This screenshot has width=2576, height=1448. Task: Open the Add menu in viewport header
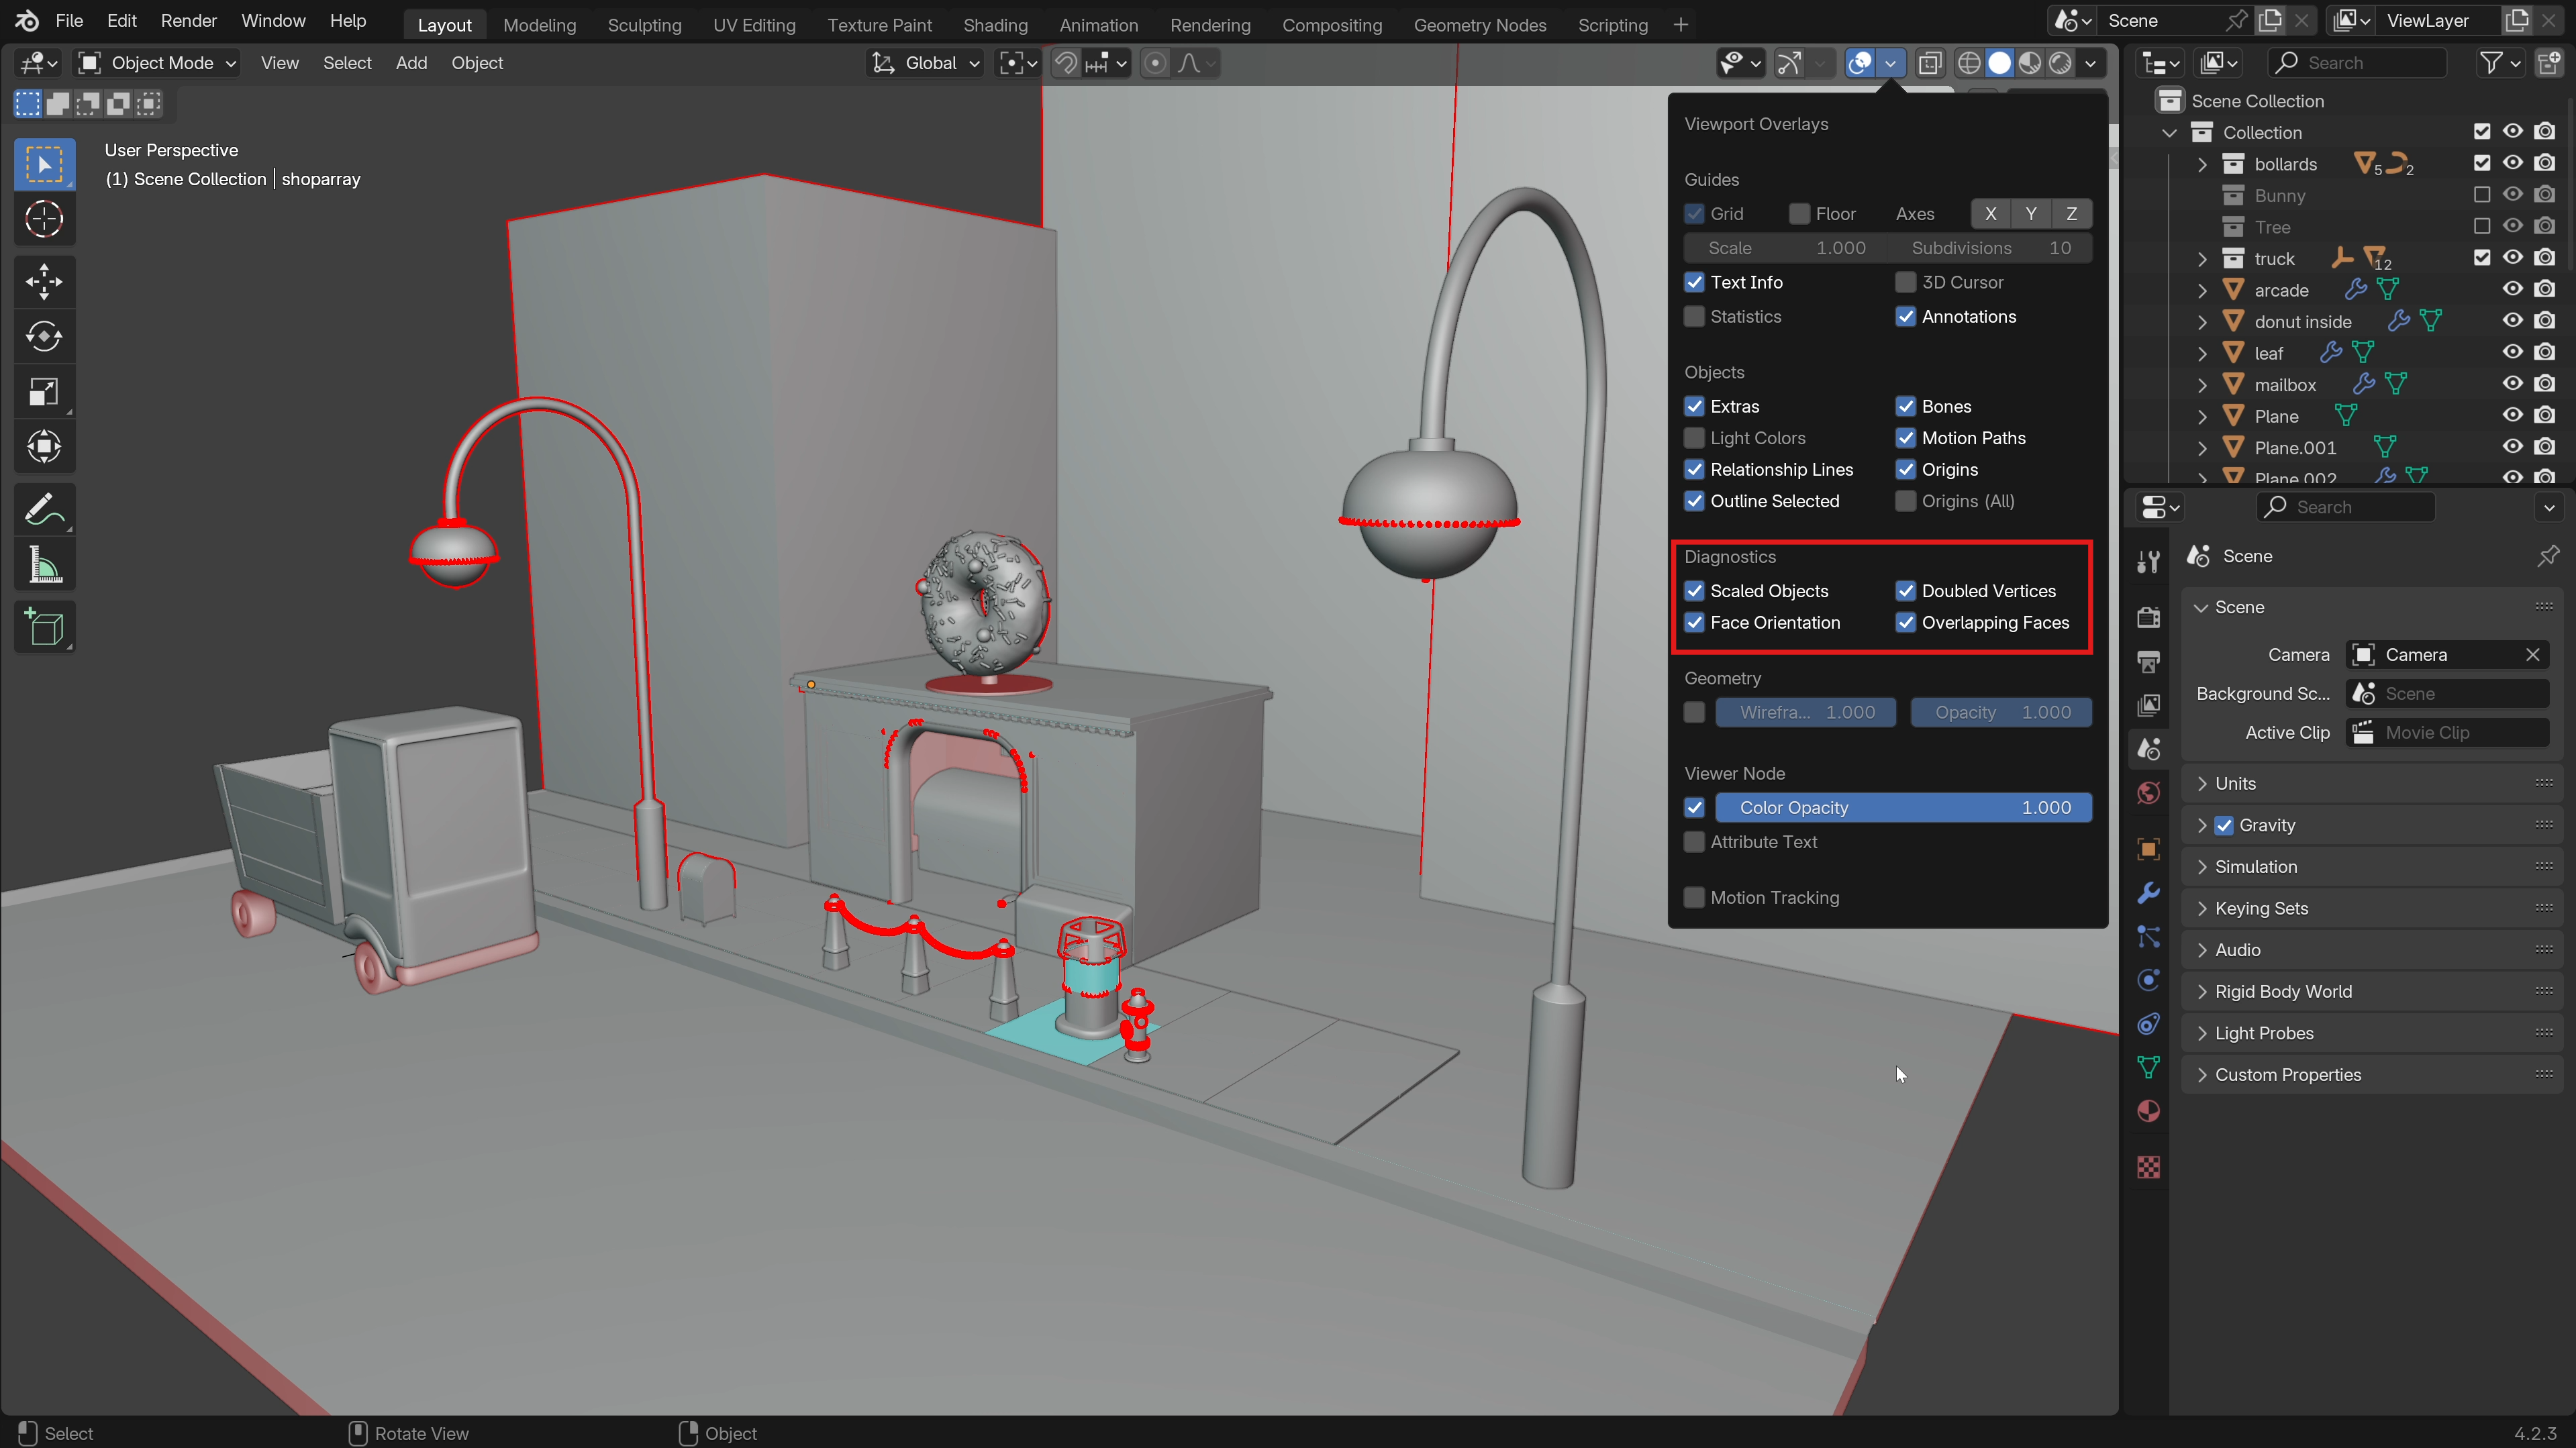pos(411,63)
